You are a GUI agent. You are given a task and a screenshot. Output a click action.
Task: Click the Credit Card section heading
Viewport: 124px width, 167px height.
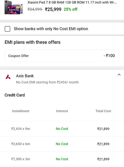(15, 95)
